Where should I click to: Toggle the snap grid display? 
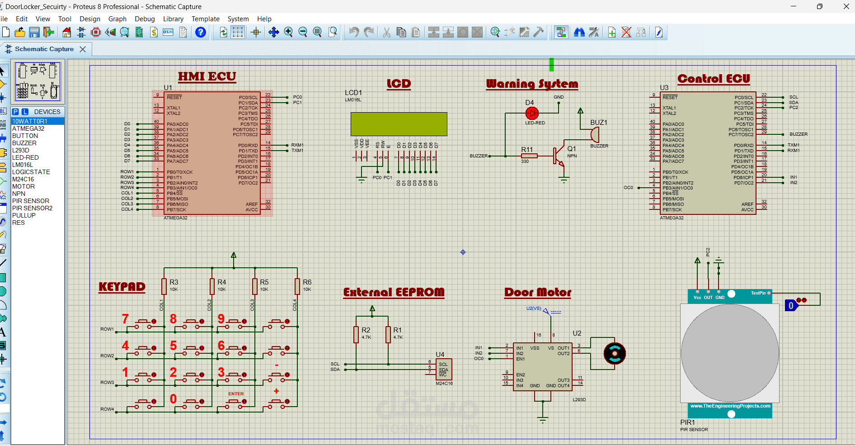click(x=238, y=32)
